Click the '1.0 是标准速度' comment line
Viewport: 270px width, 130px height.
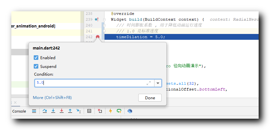137,31
